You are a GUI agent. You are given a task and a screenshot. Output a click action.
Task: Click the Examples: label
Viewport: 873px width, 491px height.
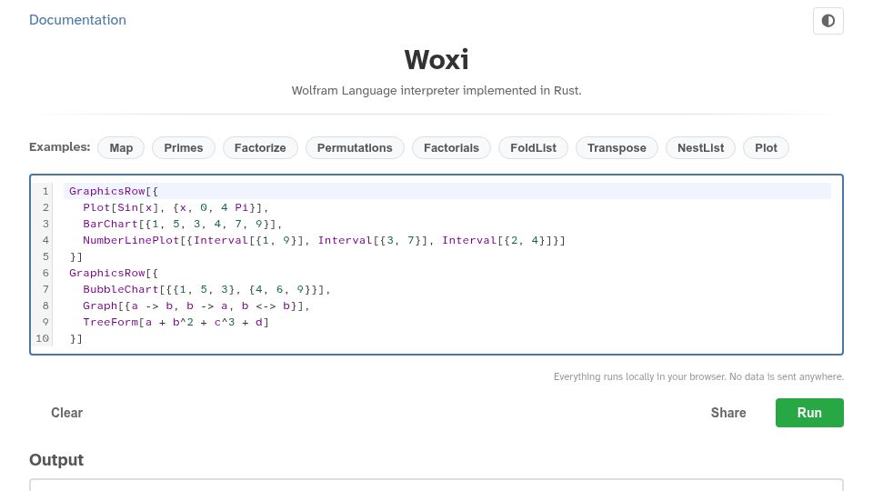[60, 147]
